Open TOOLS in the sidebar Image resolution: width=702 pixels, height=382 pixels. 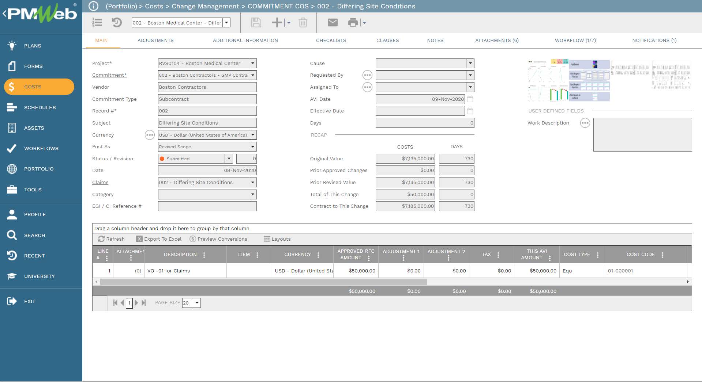click(x=33, y=190)
